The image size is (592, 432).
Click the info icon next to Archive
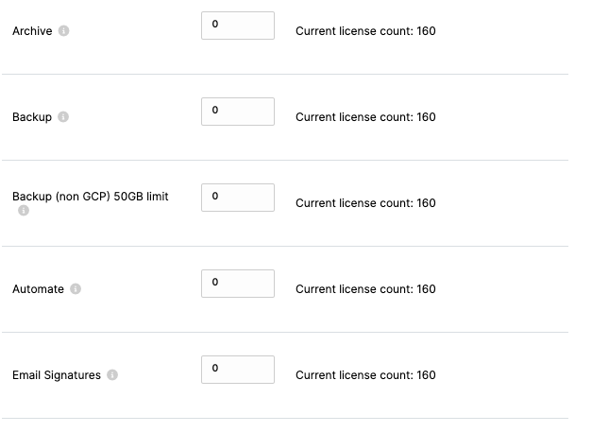pyautogui.click(x=64, y=30)
